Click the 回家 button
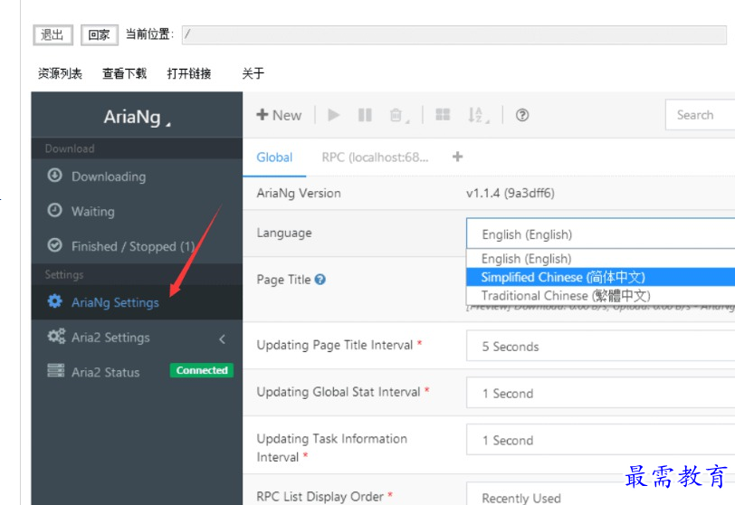The height and width of the screenshot is (505, 735). pos(100,34)
